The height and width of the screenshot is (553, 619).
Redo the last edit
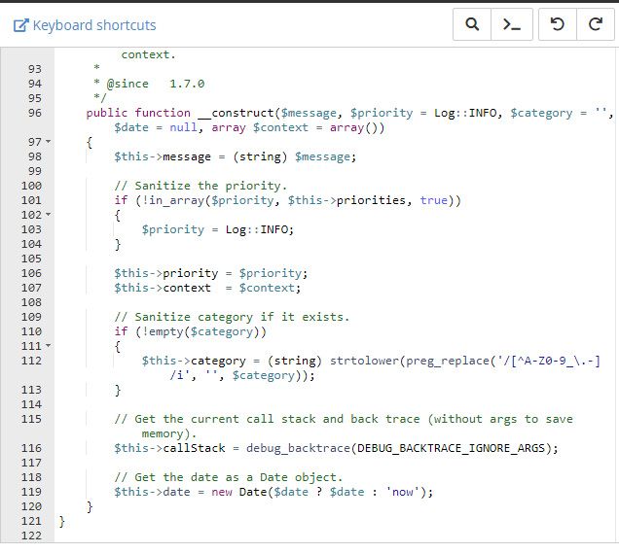pos(596,24)
